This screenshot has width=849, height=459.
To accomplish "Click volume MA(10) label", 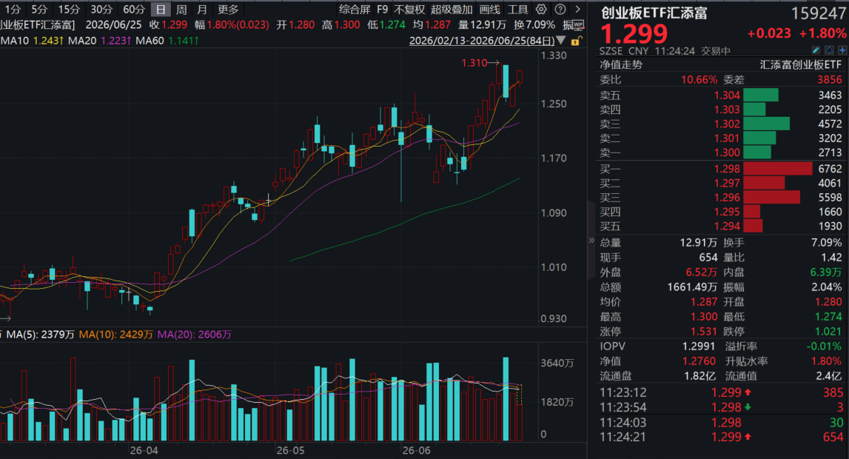I will point(116,335).
